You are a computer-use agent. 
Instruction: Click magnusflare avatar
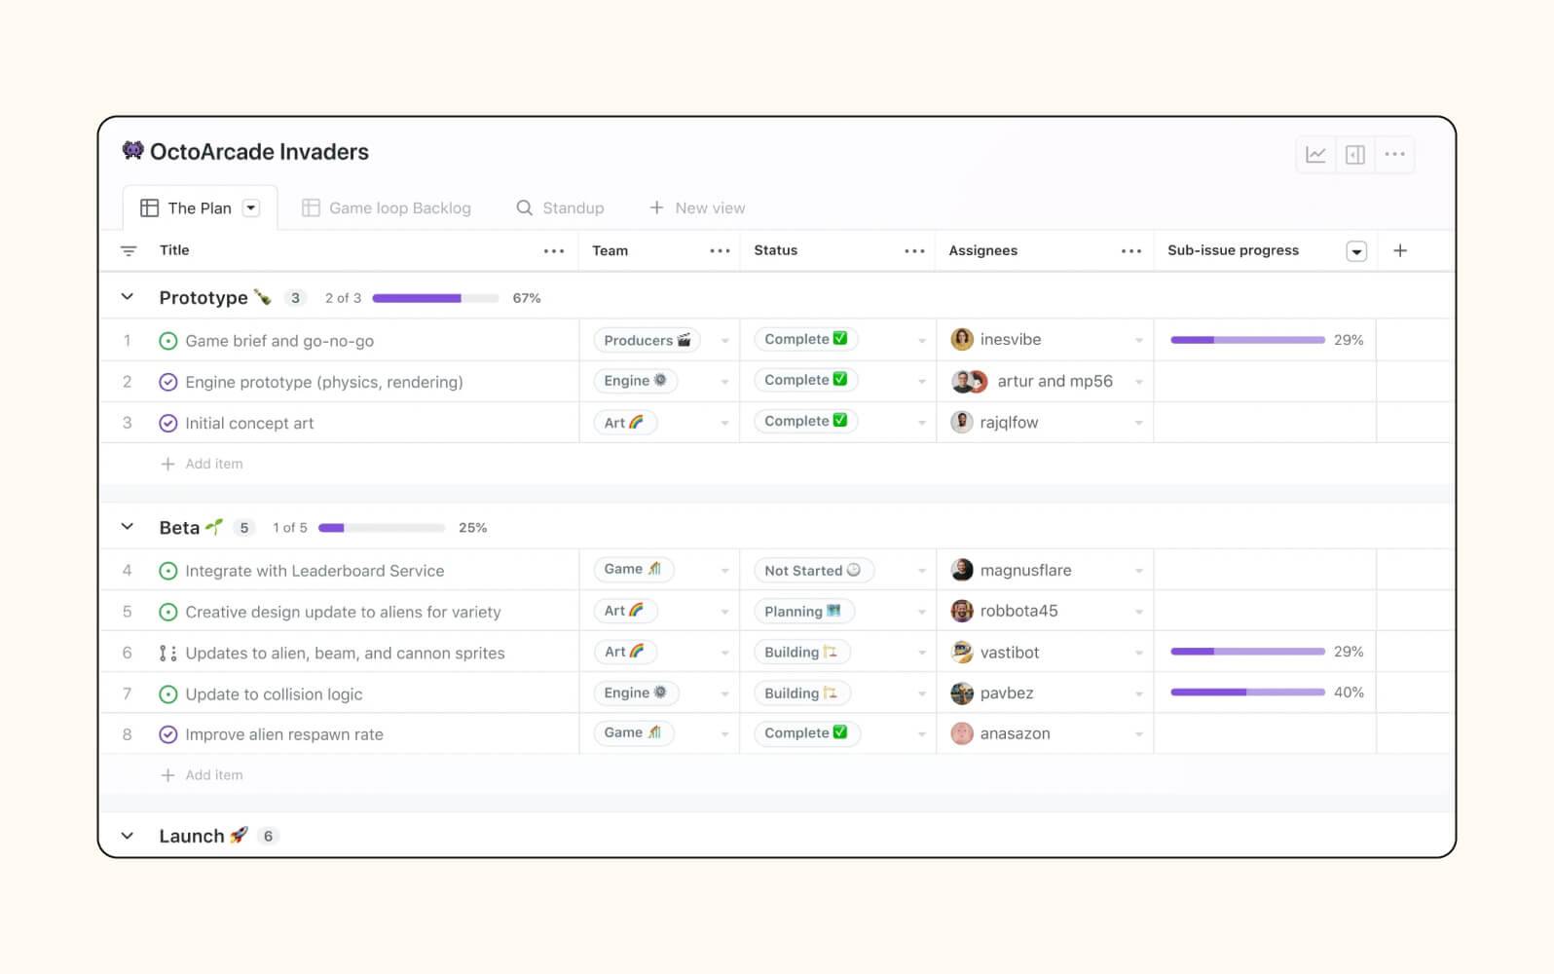[962, 570]
